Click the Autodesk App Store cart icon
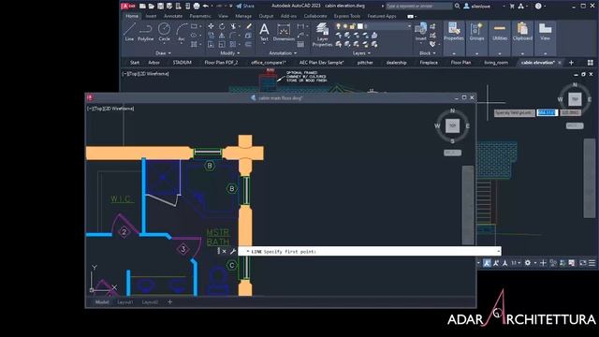The height and width of the screenshot is (337, 599). point(512,7)
